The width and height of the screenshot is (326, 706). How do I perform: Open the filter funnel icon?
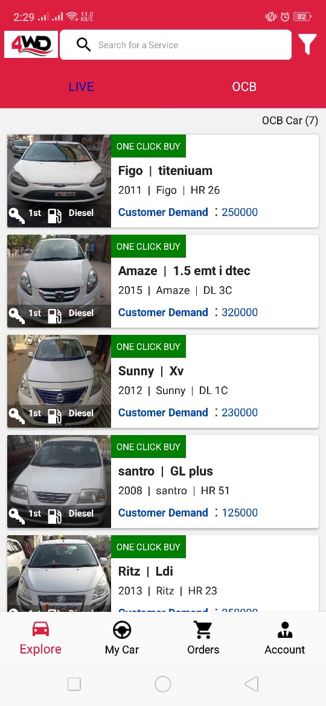click(x=307, y=43)
